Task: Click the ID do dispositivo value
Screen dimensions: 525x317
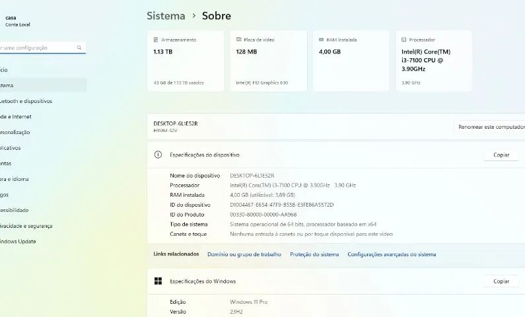Action: [281, 205]
